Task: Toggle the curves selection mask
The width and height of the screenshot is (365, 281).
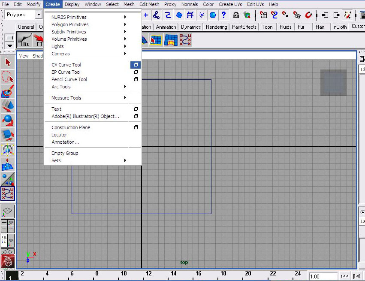Action: pyautogui.click(x=168, y=15)
